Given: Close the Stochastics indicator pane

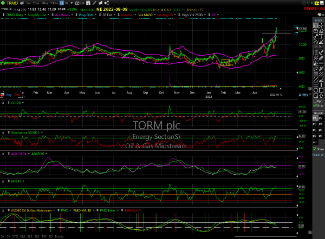Looking at the screenshot, I should tap(3, 132).
